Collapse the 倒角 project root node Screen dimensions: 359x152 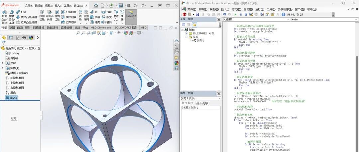point(182,30)
